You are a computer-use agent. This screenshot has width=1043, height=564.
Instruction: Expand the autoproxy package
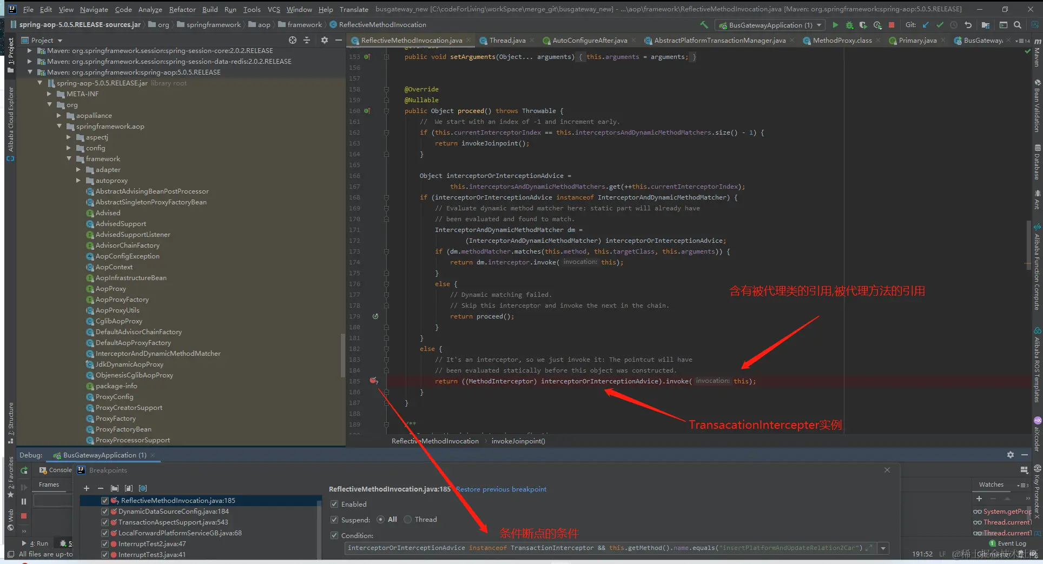tap(78, 181)
